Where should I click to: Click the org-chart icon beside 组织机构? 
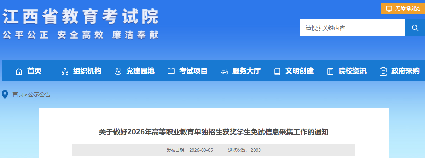65,71
